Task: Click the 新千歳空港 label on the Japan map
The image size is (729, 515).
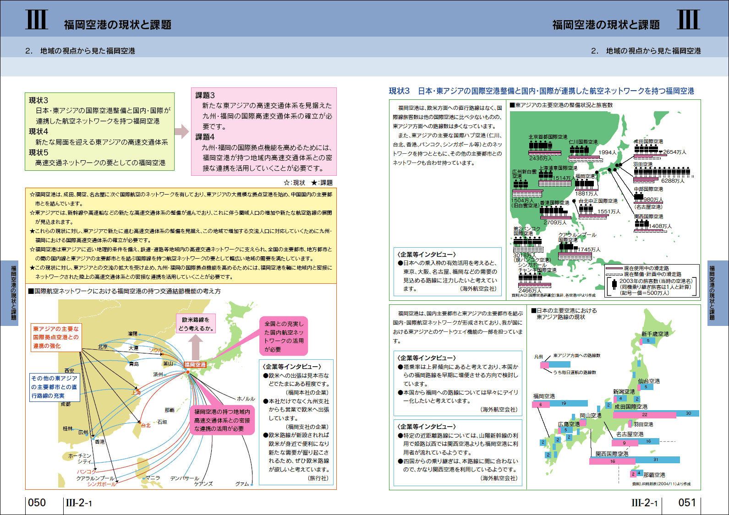Action: click(655, 334)
